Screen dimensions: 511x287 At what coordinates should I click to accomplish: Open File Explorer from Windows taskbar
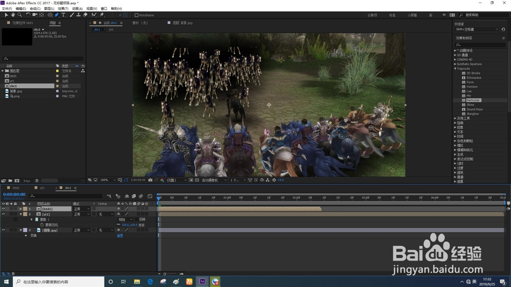(137, 281)
